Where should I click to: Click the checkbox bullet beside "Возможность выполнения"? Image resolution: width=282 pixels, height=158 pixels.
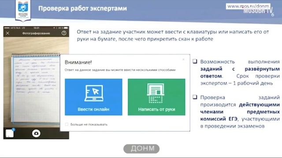click(x=195, y=61)
